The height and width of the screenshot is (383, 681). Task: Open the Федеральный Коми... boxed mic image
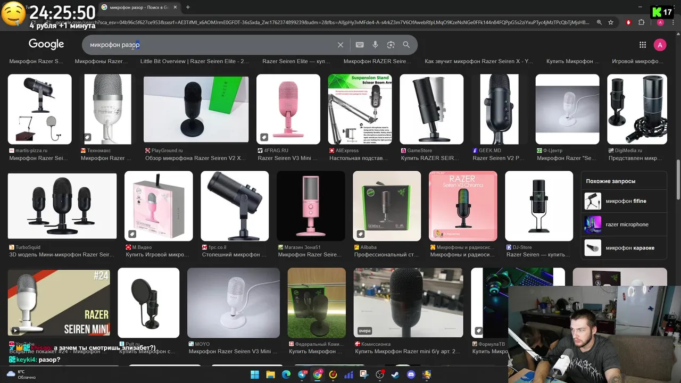(x=317, y=303)
